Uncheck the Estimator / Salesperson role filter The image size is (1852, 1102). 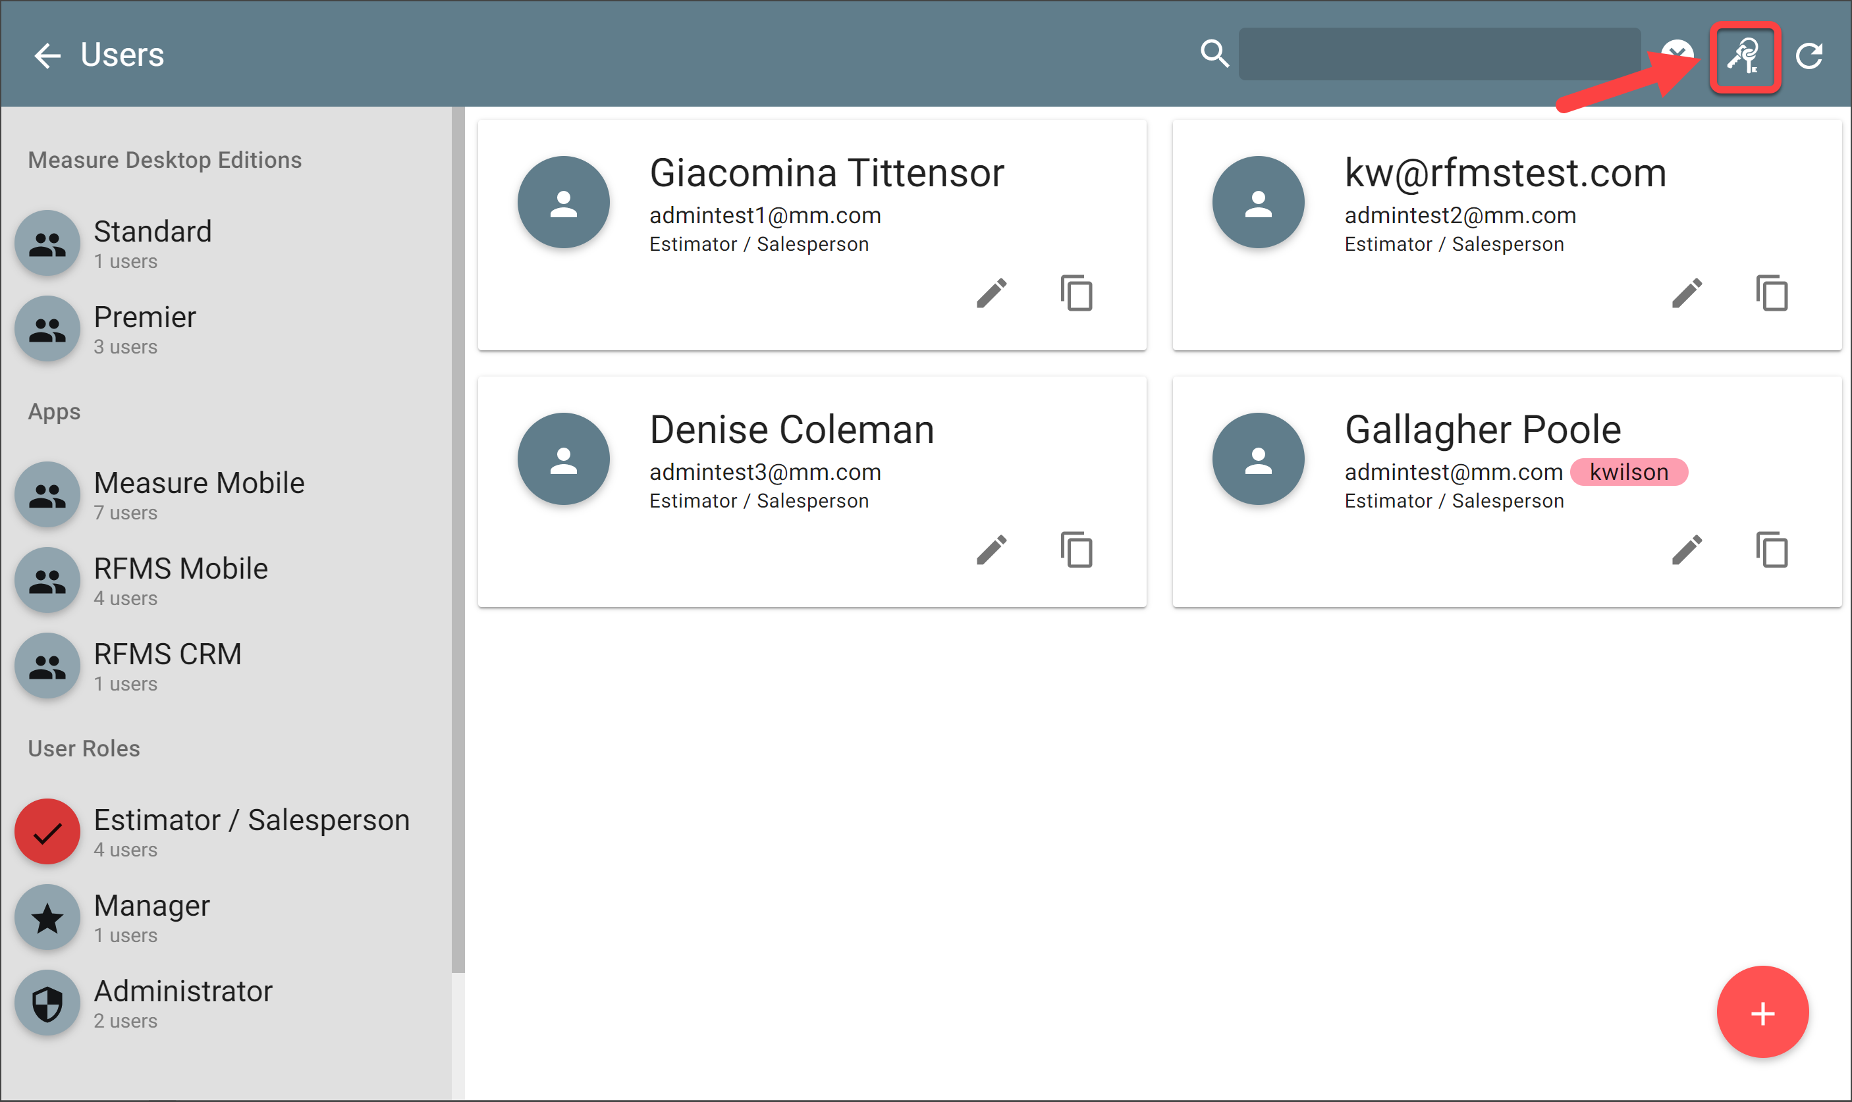(47, 831)
